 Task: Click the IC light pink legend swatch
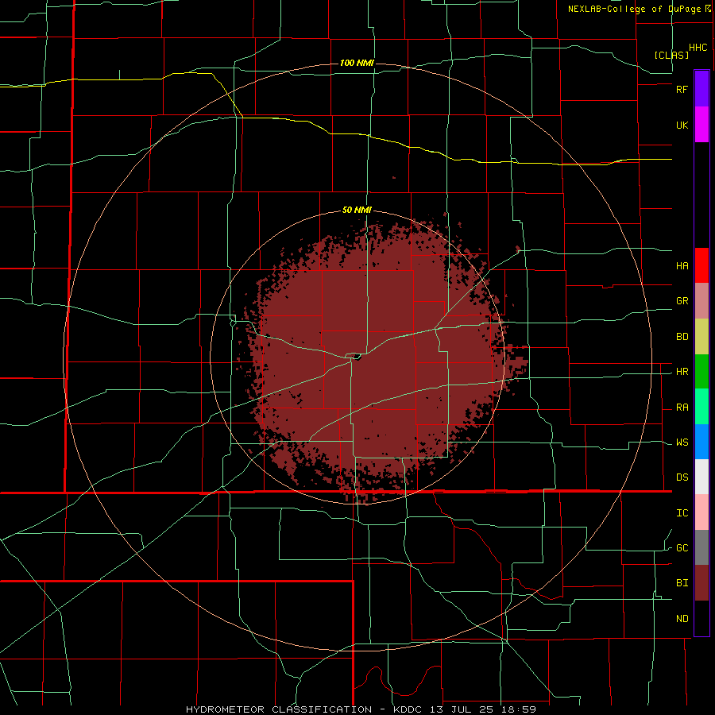pos(701,512)
